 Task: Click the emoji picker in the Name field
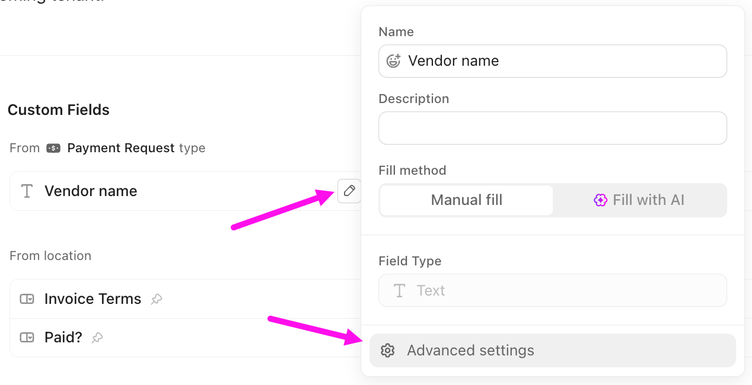point(393,61)
